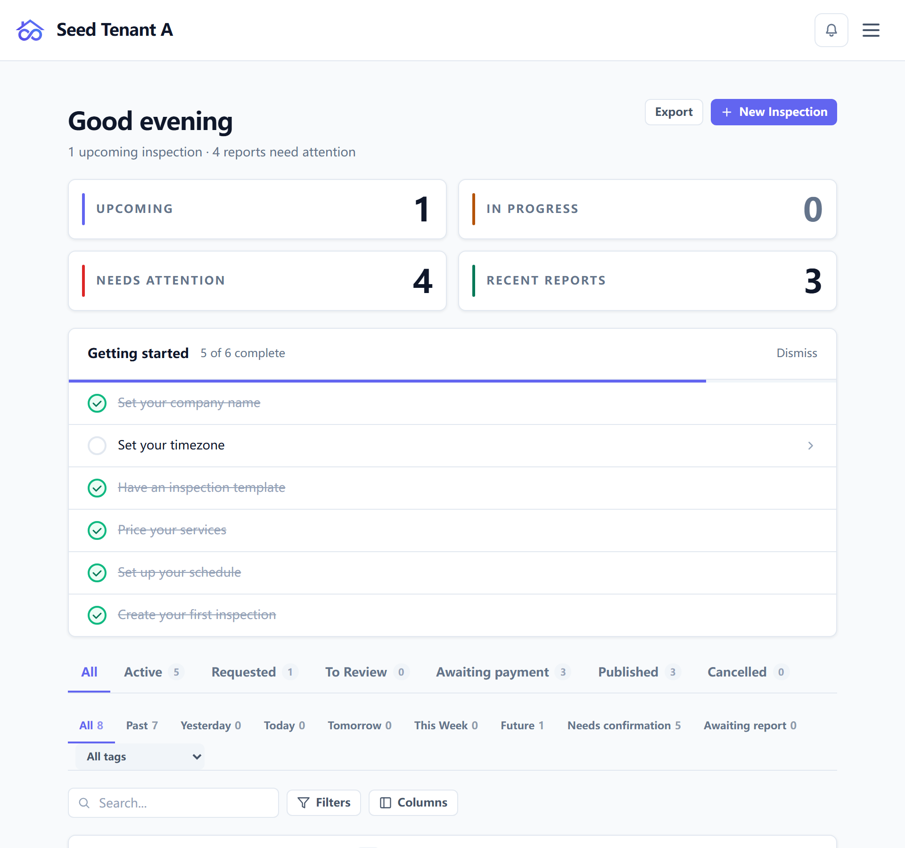905x848 pixels.
Task: Filter by Today
Action: [284, 726]
